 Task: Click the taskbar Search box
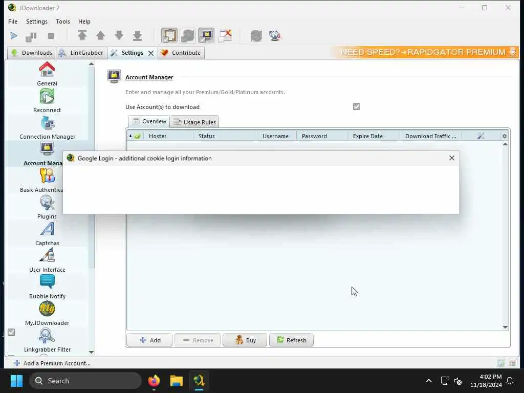click(x=85, y=381)
